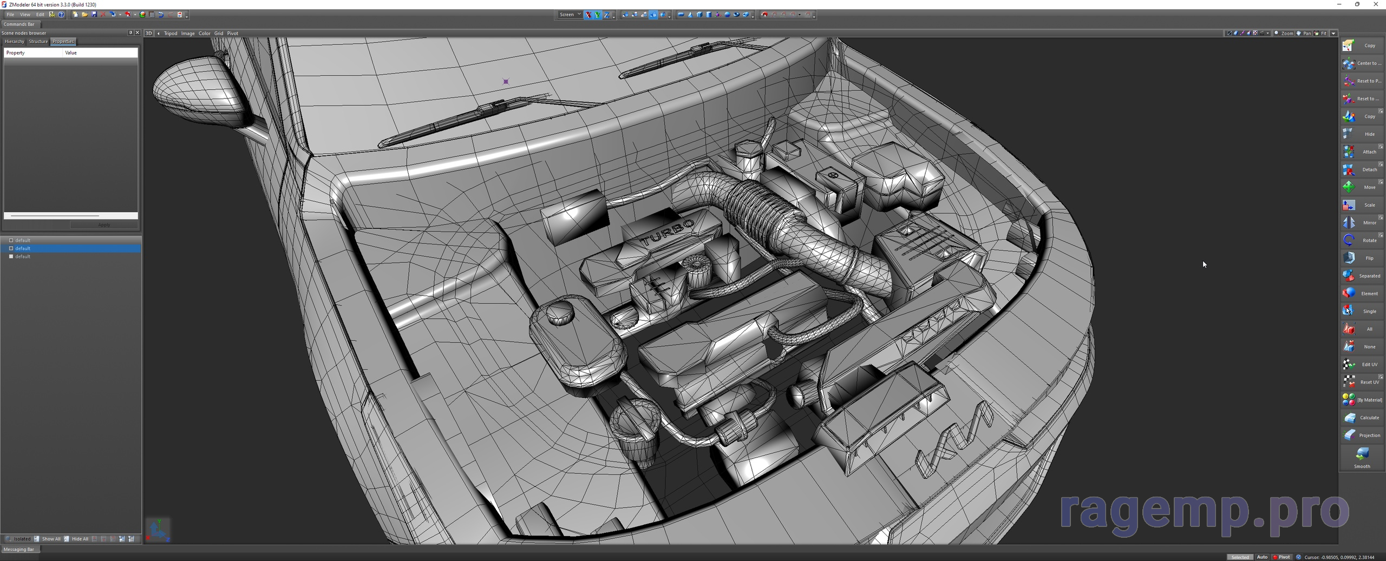Open the Screen axis dropdown

click(570, 15)
